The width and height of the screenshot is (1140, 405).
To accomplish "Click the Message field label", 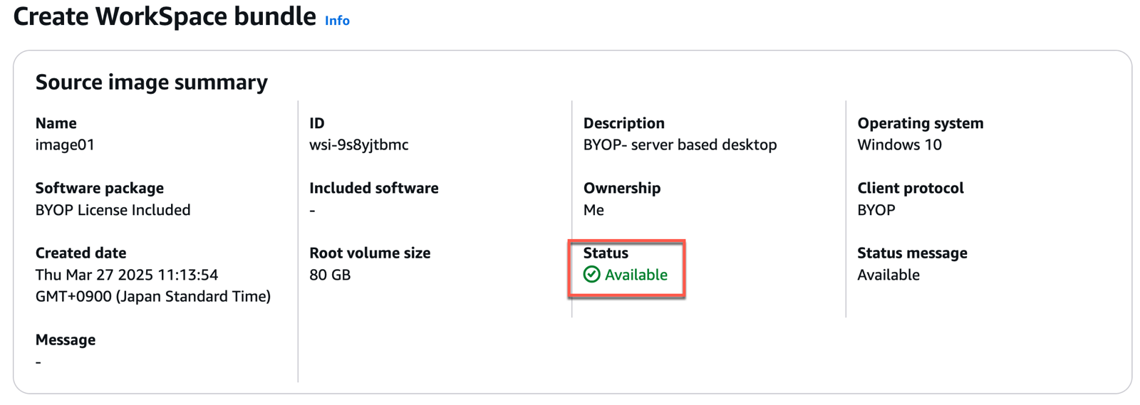I will [x=66, y=340].
